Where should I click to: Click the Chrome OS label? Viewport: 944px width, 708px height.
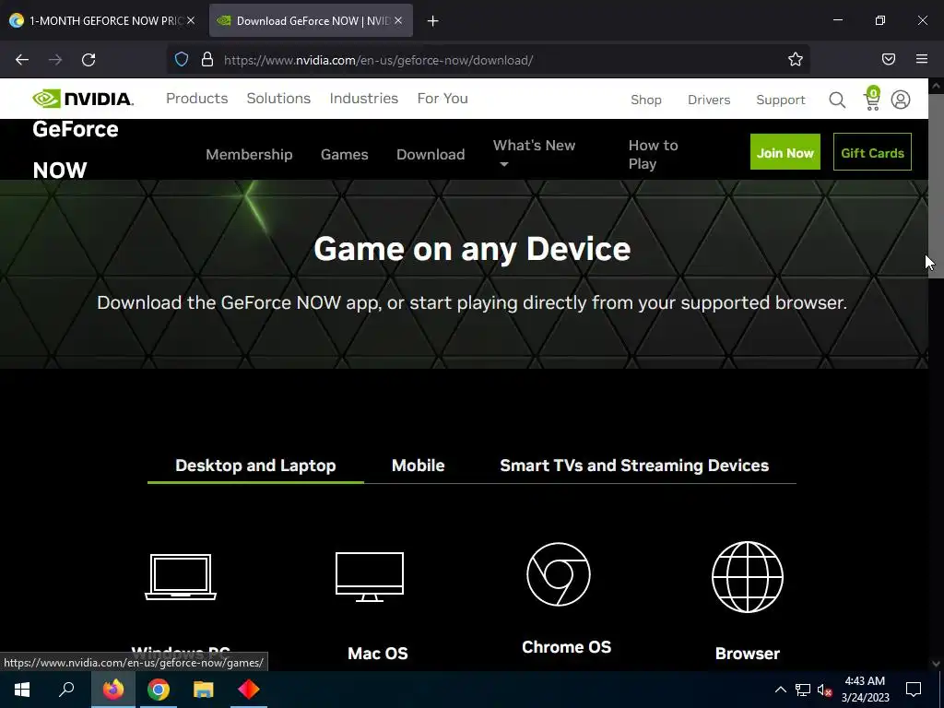[x=567, y=647]
